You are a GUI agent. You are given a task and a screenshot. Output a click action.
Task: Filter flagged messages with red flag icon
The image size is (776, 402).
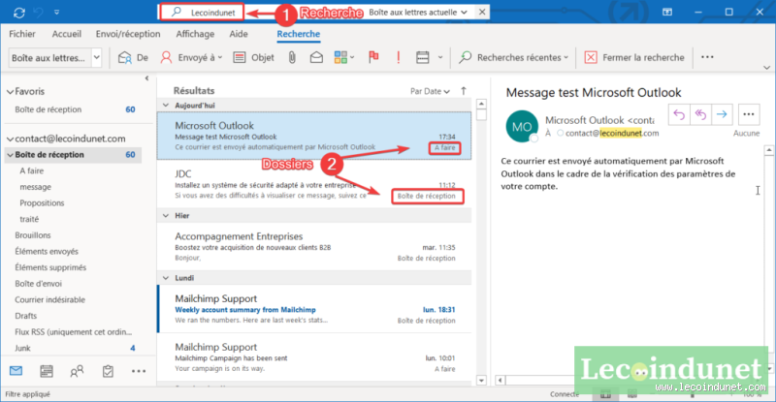[x=373, y=58]
